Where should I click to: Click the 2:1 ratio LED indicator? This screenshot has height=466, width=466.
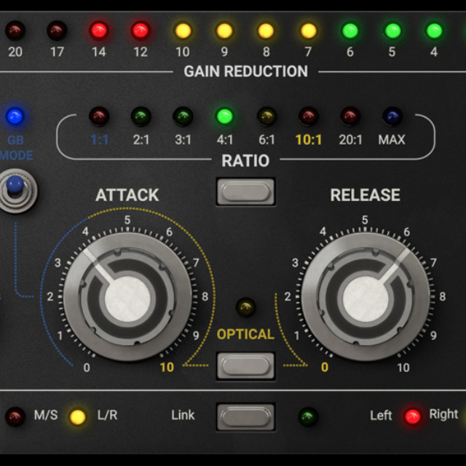pyautogui.click(x=141, y=116)
